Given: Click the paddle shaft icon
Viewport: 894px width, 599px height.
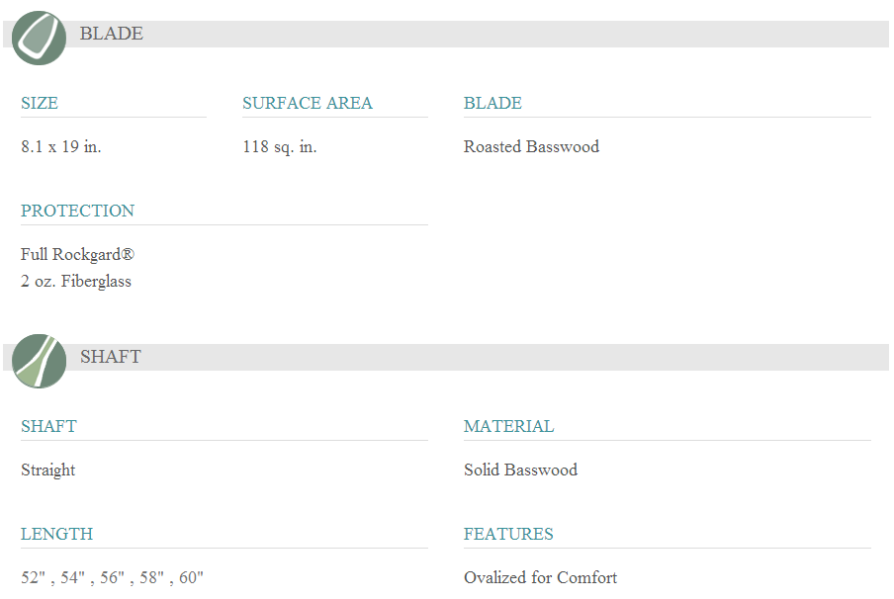Looking at the screenshot, I should coord(40,361).
